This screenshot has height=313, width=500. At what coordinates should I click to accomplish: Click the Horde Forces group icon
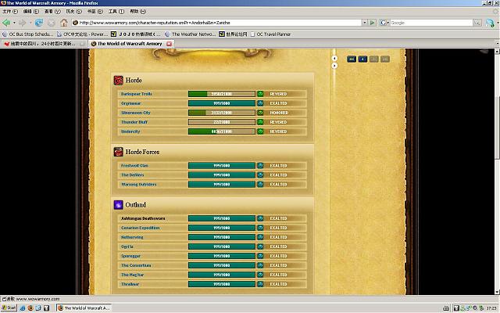(x=118, y=152)
